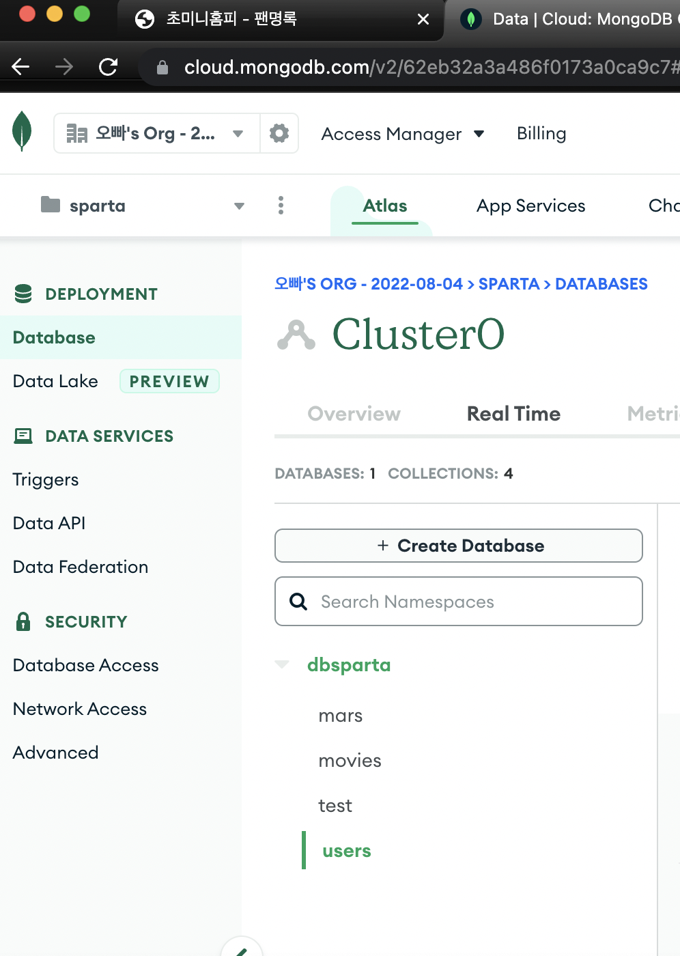680x956 pixels.
Task: Click the browser forward arrow
Action: click(x=64, y=66)
